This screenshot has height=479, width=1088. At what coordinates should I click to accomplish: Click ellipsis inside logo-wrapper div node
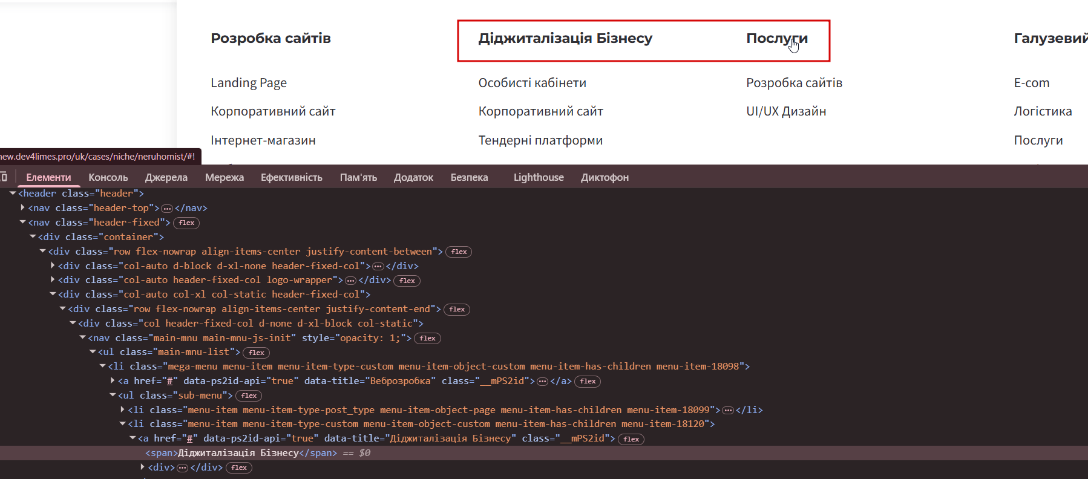coord(350,281)
